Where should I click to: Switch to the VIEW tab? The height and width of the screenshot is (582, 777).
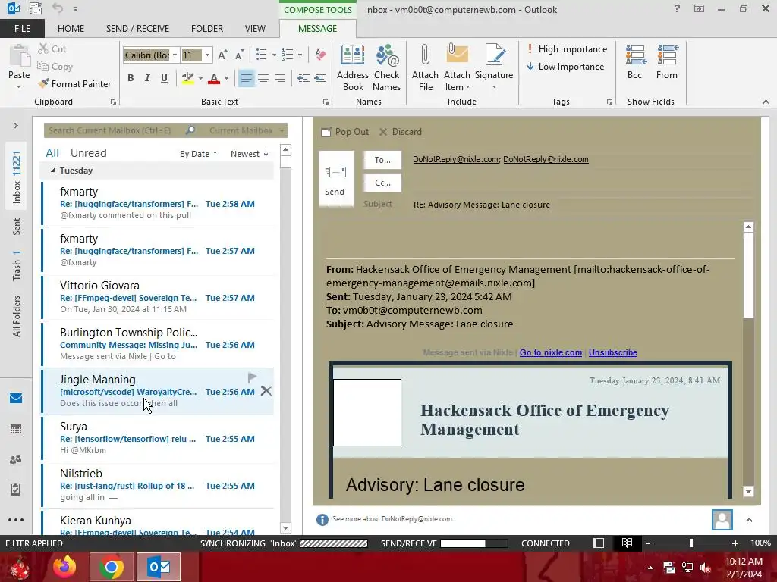(x=255, y=28)
